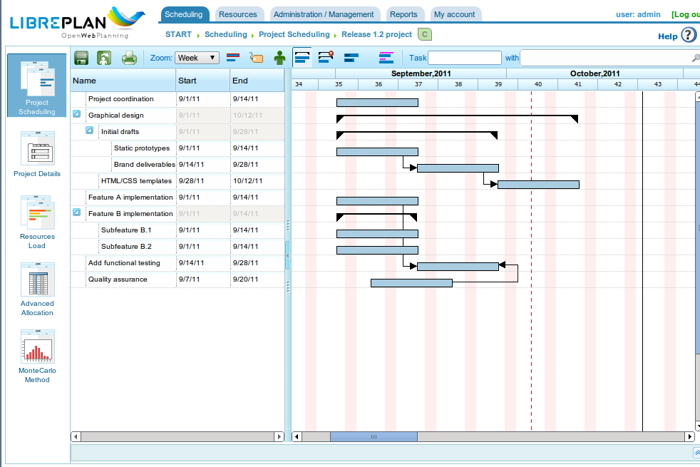Click the Project coordination Gantt bar

pyautogui.click(x=377, y=103)
